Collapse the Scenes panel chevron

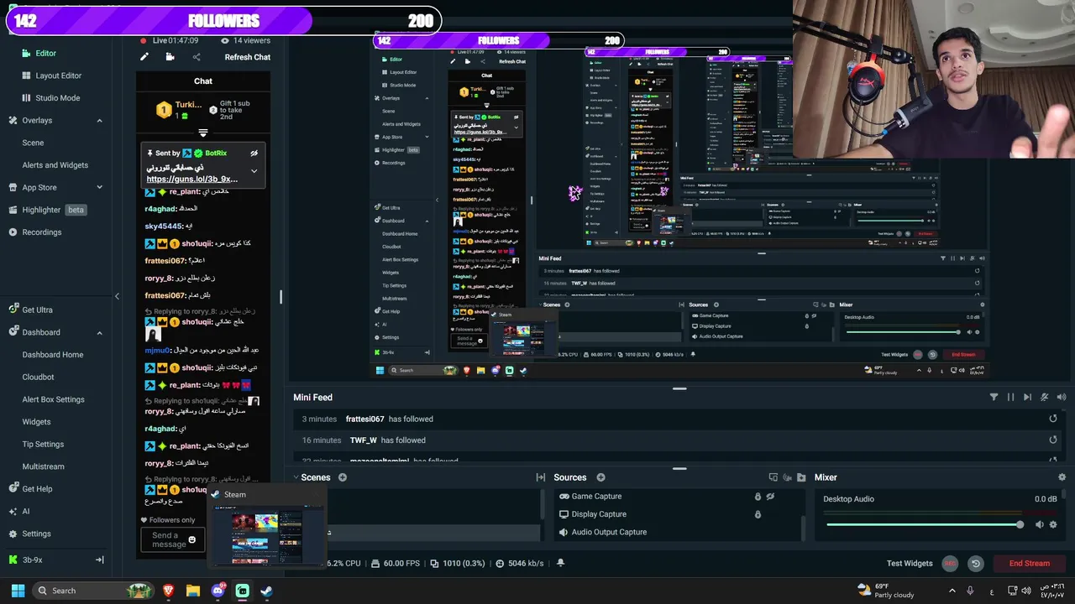coord(296,477)
